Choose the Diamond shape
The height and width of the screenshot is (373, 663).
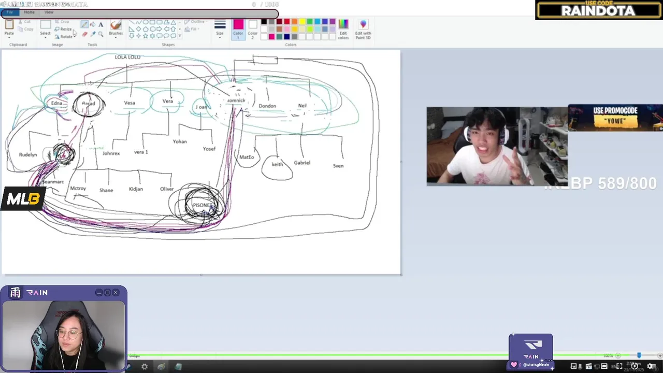click(x=138, y=29)
